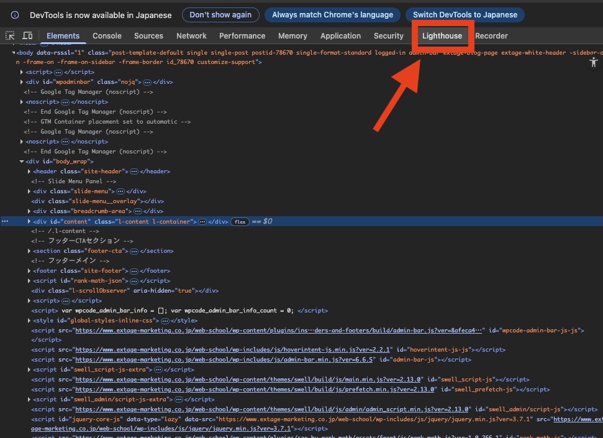Image resolution: width=603 pixels, height=438 pixels.
Task: Activate the inspect element picker icon
Action: [11, 36]
